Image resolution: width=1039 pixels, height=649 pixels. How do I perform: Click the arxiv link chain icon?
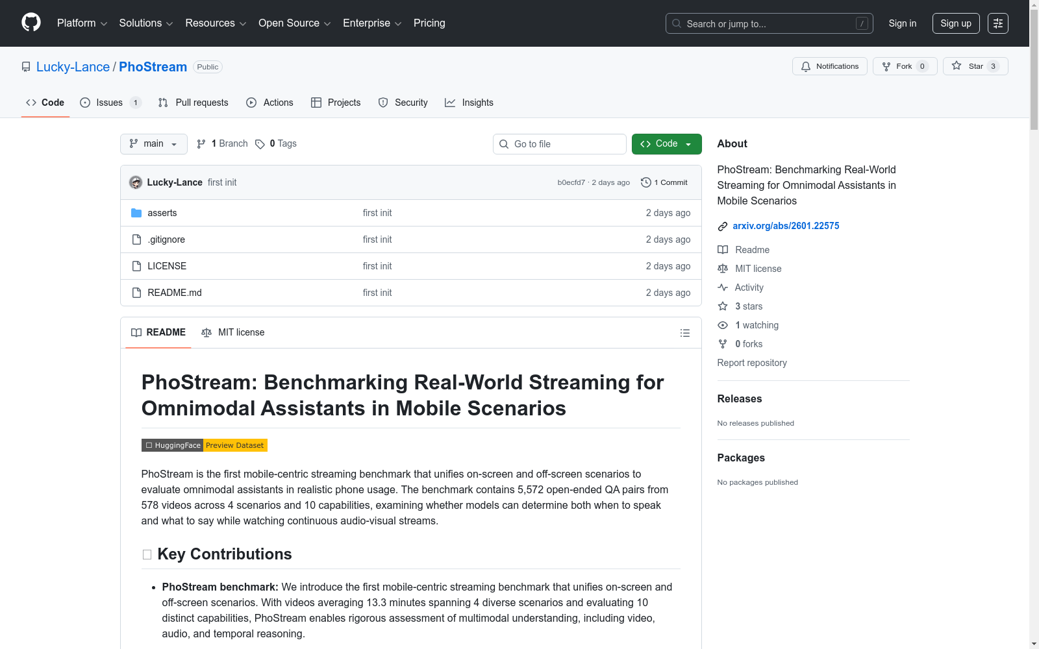pyautogui.click(x=722, y=227)
